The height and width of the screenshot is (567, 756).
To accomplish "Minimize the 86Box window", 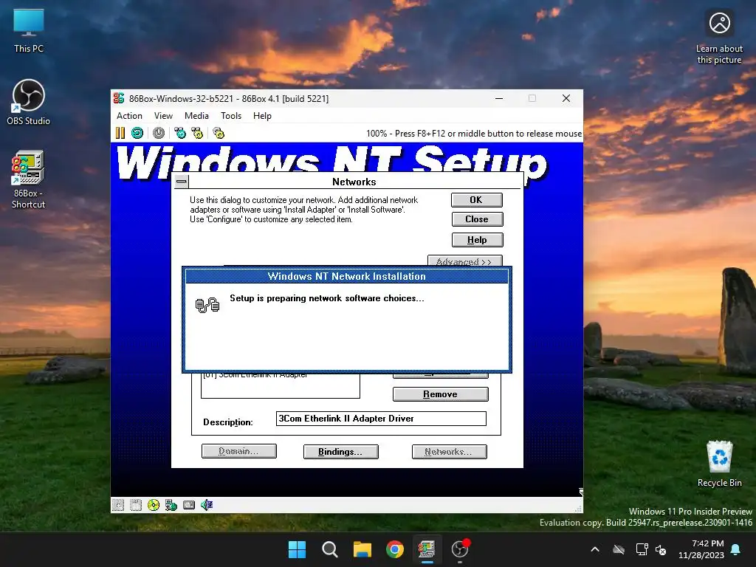I will 499,98.
